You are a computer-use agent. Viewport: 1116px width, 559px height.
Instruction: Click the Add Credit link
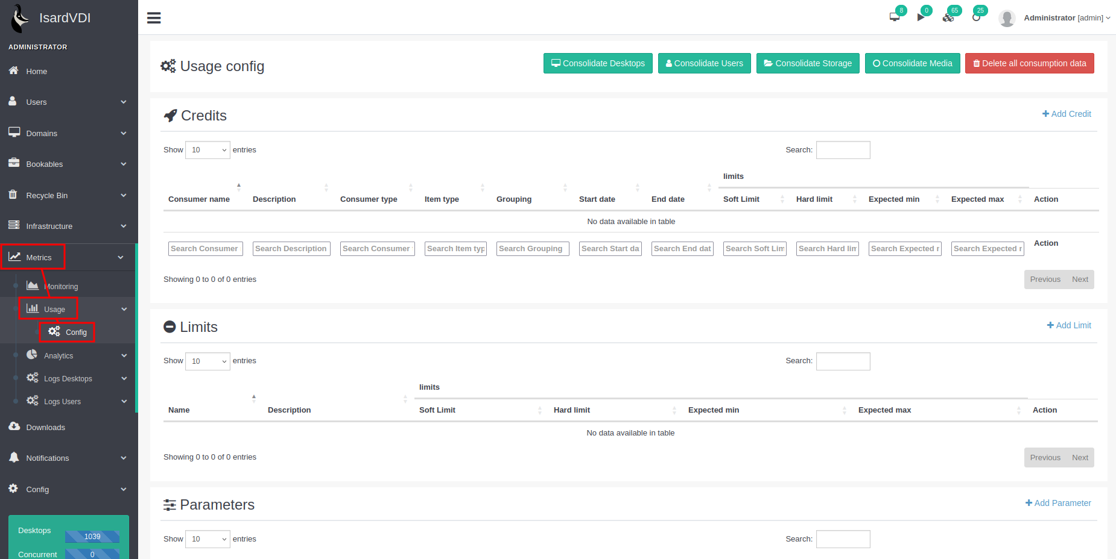pos(1066,114)
